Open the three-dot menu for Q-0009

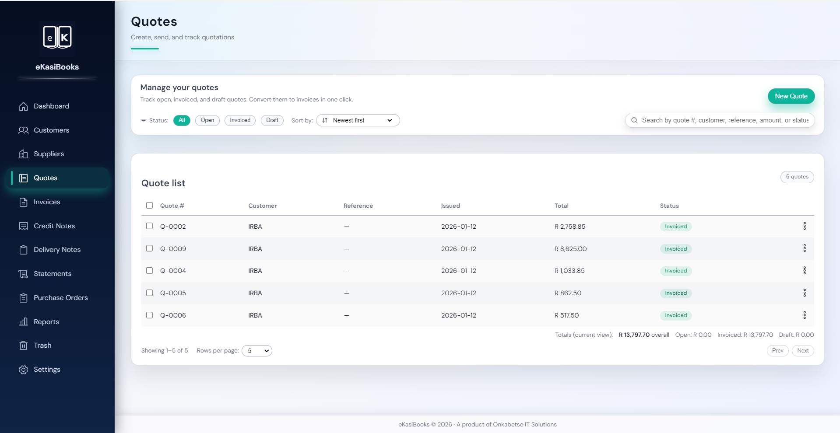click(805, 248)
